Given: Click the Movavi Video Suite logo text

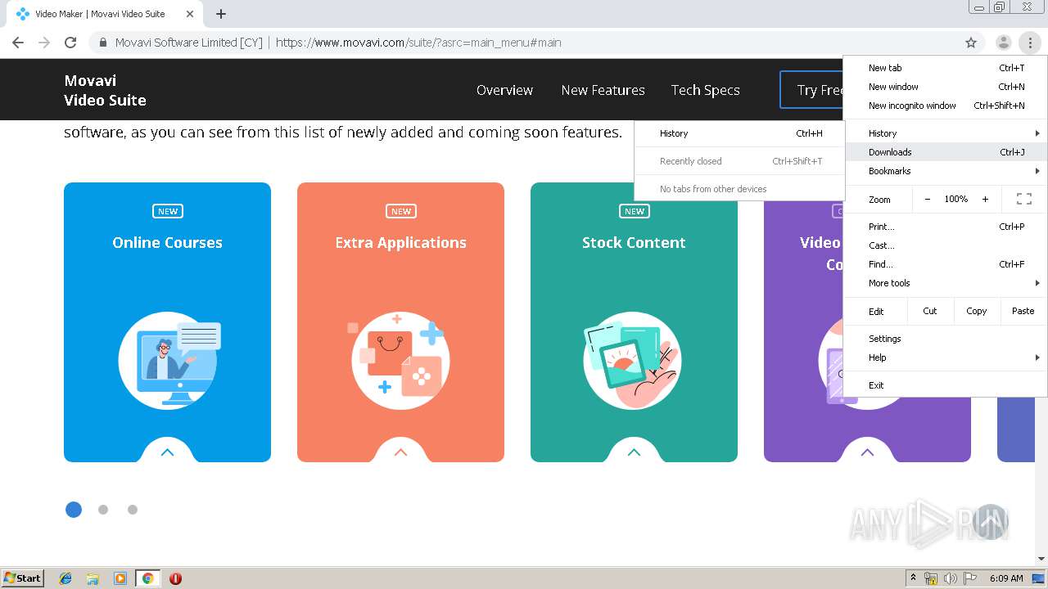Looking at the screenshot, I should (x=105, y=90).
